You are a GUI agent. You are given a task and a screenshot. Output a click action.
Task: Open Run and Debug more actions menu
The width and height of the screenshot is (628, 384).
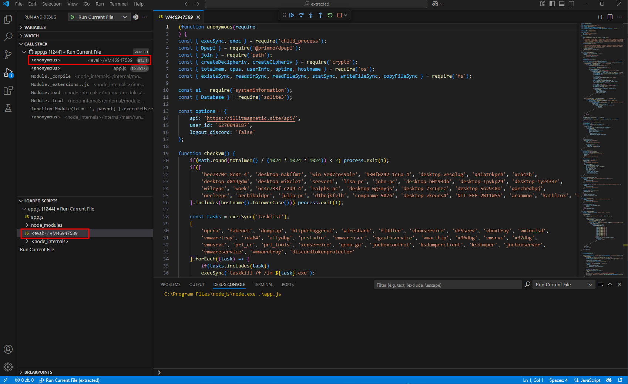click(145, 17)
